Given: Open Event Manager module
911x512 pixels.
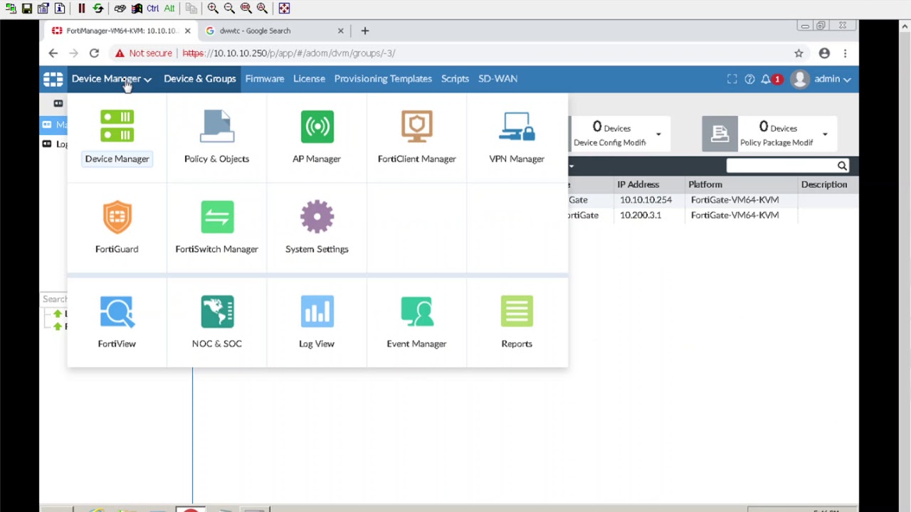Looking at the screenshot, I should point(416,321).
